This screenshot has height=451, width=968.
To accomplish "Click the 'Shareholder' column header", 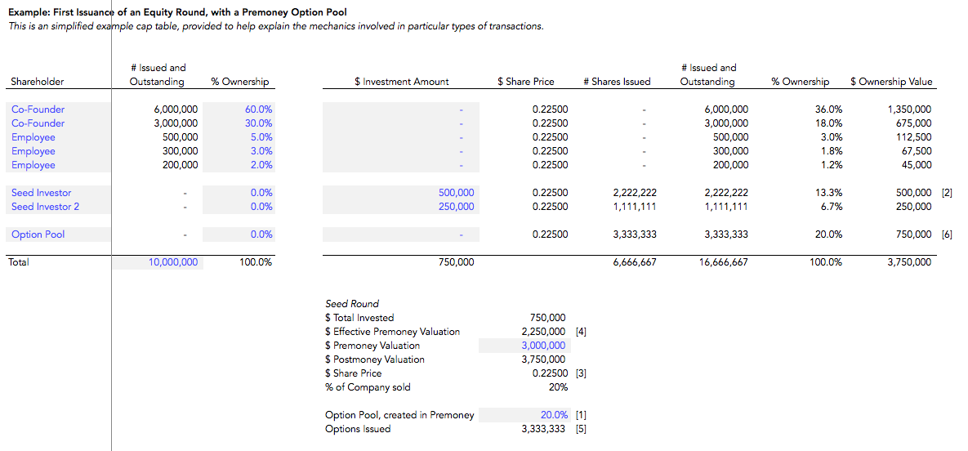I will 37,82.
